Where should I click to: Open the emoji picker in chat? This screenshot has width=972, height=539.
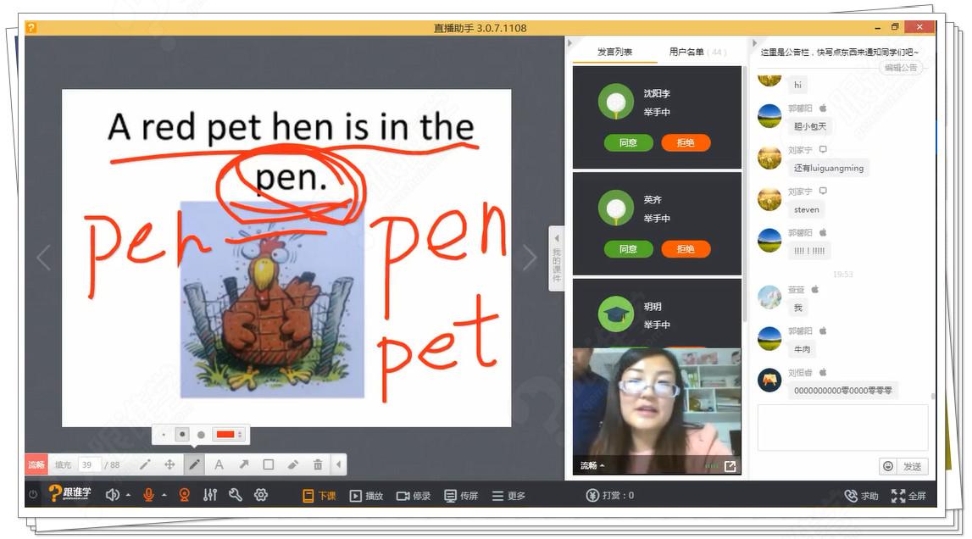coord(888,466)
